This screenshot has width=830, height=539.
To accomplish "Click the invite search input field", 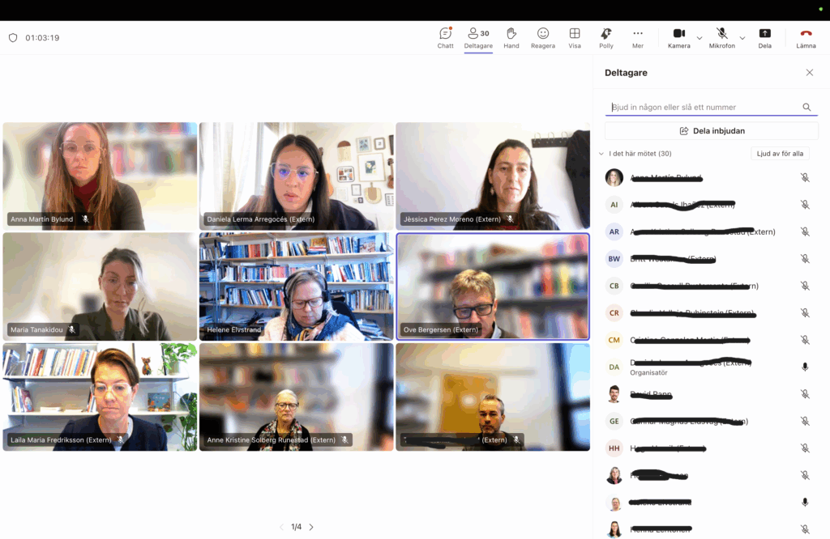I will pos(704,107).
